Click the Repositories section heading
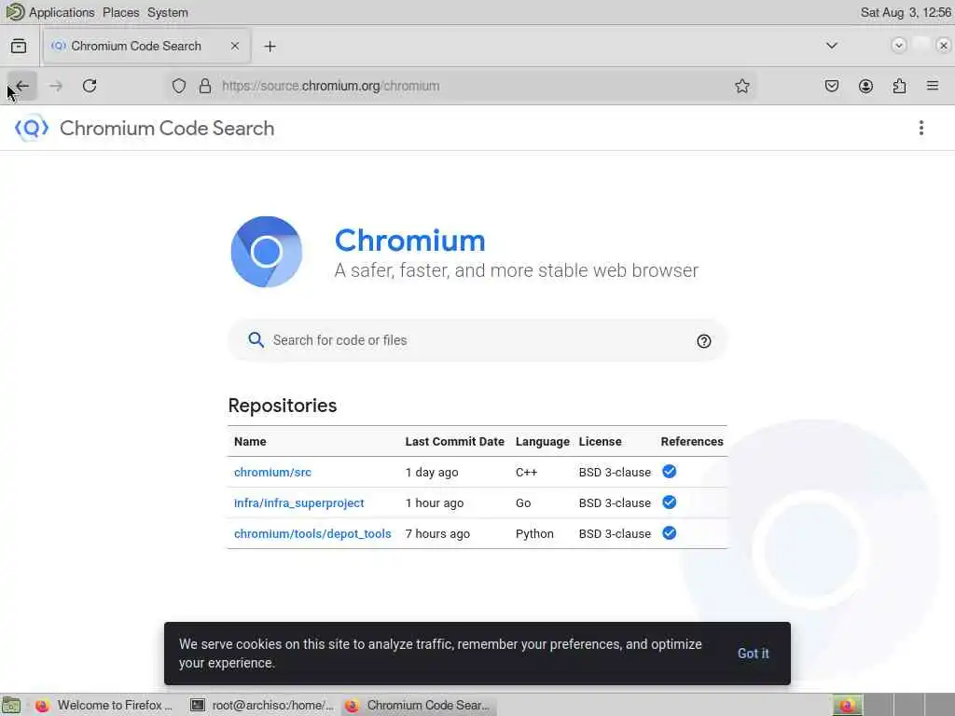The image size is (955, 716). point(282,406)
